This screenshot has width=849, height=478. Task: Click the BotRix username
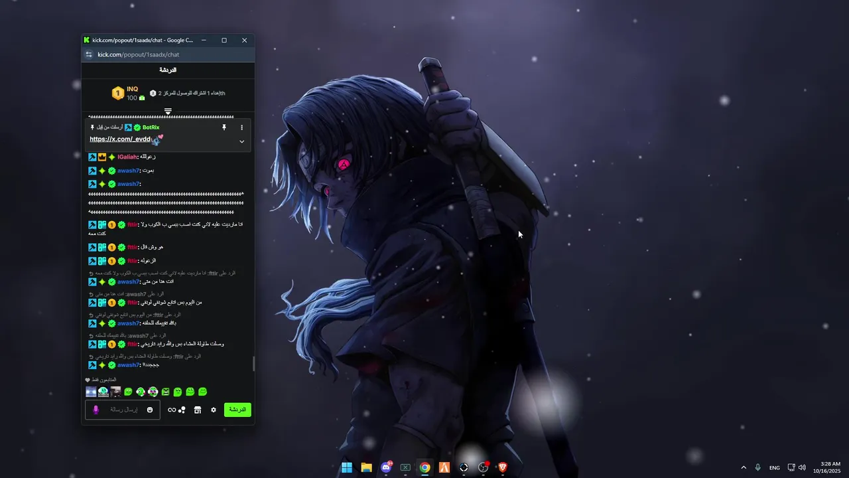pos(151,127)
